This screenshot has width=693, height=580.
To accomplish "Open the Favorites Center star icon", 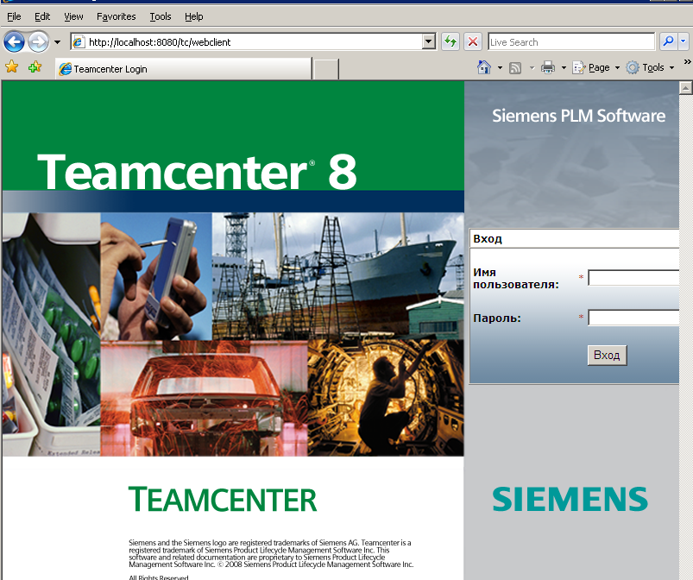I will 12,67.
